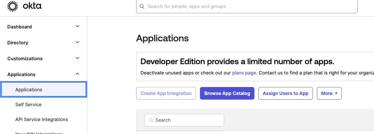
Task: Click Browse App Catalog button
Action: click(x=227, y=93)
